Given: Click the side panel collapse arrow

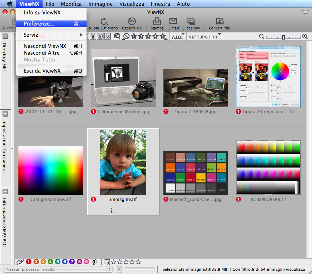Looking at the screenshot, I should point(12,149).
